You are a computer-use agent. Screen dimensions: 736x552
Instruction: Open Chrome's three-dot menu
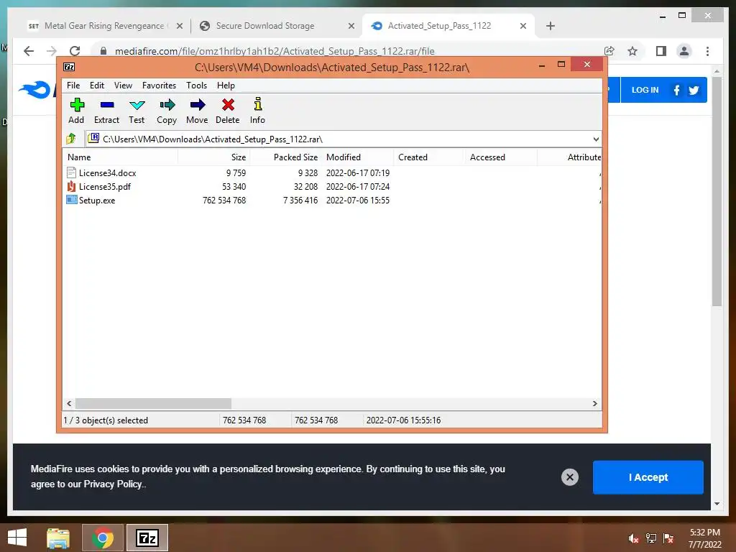click(707, 51)
